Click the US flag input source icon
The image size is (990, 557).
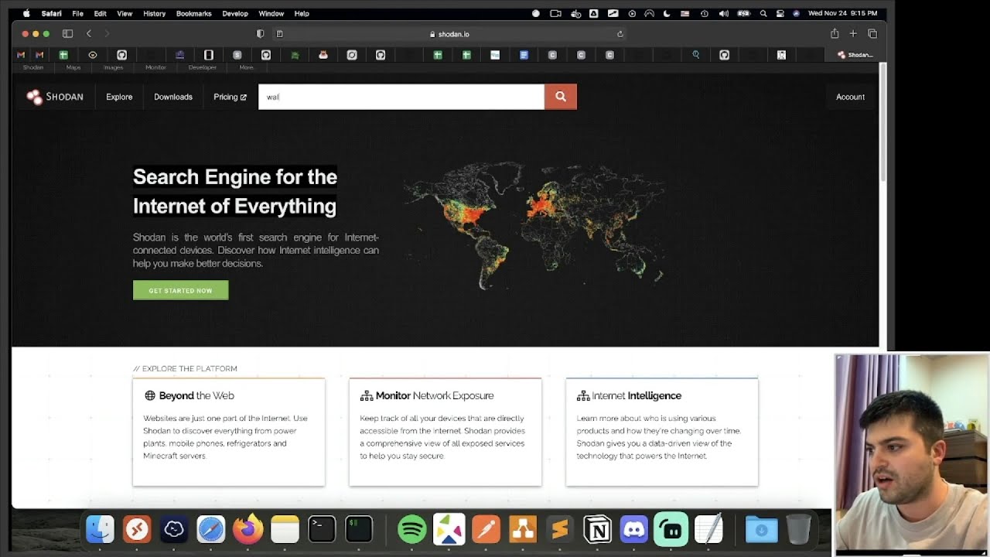coord(684,13)
